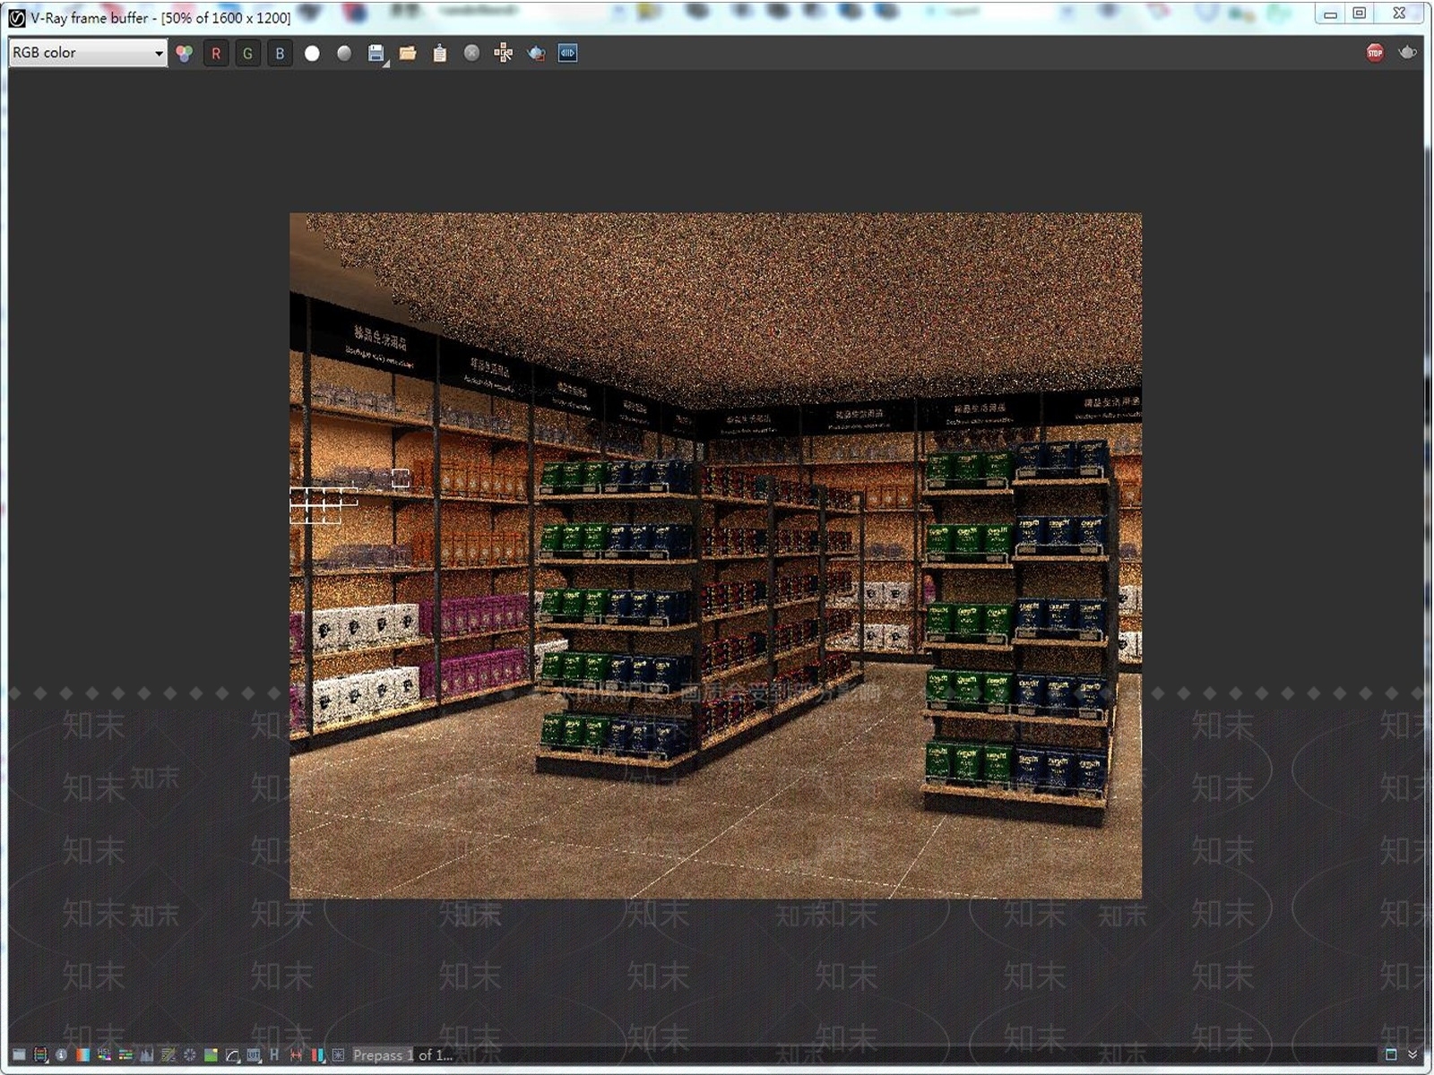Click small square icon at bottom right
Screen dimensions: 1434x1075
point(1391,1054)
